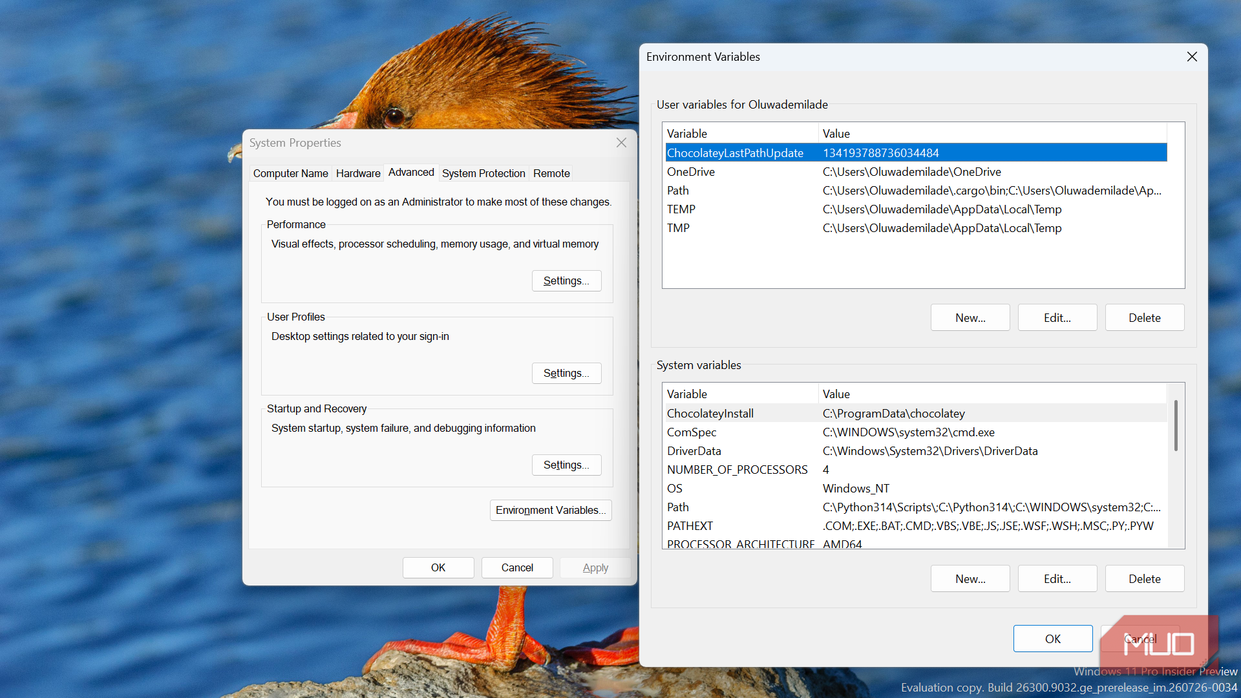This screenshot has height=698, width=1241.
Task: Select the TEMP user variable
Action: [x=916, y=209]
